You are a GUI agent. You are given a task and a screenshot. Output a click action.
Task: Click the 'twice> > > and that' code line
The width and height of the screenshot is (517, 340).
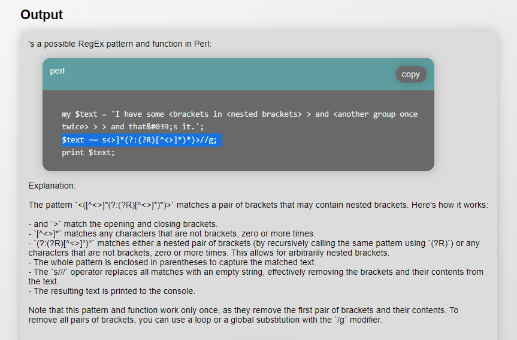pyautogui.click(x=133, y=127)
